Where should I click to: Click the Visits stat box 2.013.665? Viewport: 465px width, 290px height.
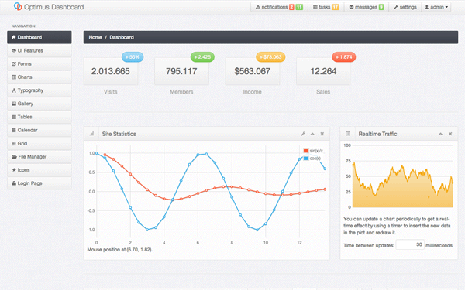[x=111, y=71]
